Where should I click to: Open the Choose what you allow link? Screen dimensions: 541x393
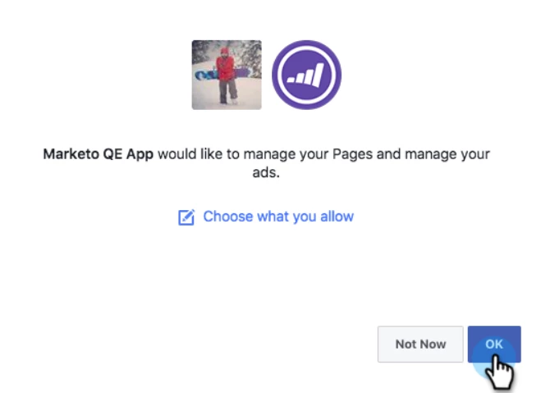point(277,217)
